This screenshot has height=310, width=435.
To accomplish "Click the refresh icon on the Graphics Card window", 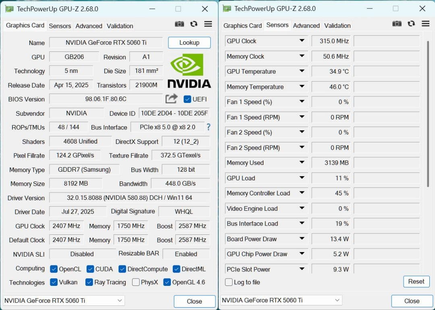I will tap(194, 24).
